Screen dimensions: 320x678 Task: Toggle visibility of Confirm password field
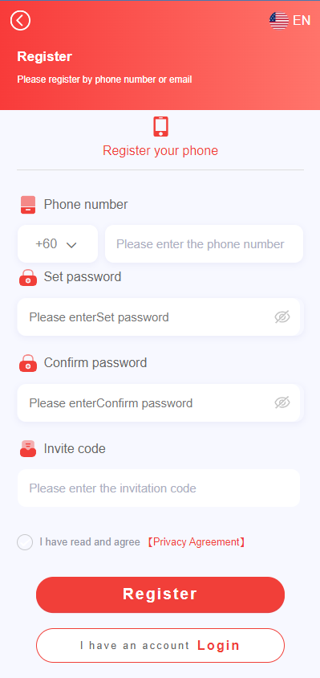(x=282, y=402)
